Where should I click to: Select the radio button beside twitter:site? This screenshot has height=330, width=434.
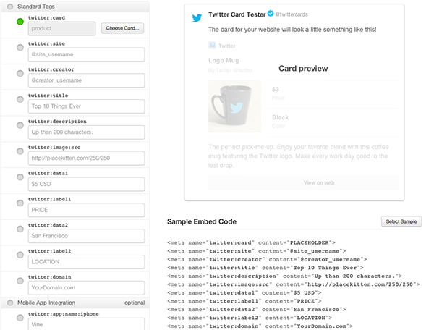[20, 47]
